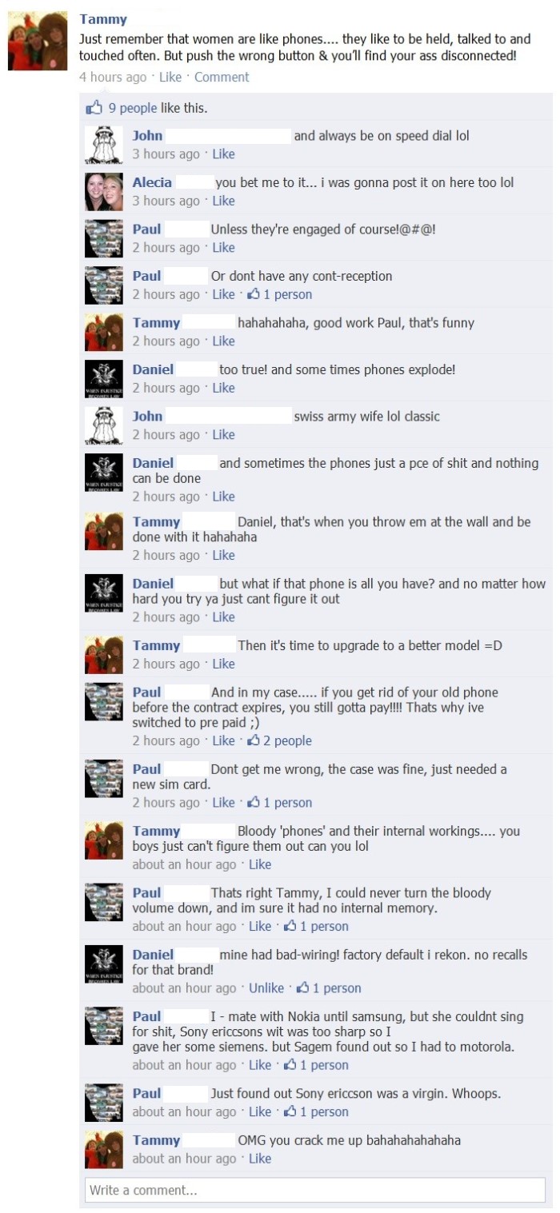560x1213 pixels.
Task: Like Alecia's comment
Action: point(223,201)
